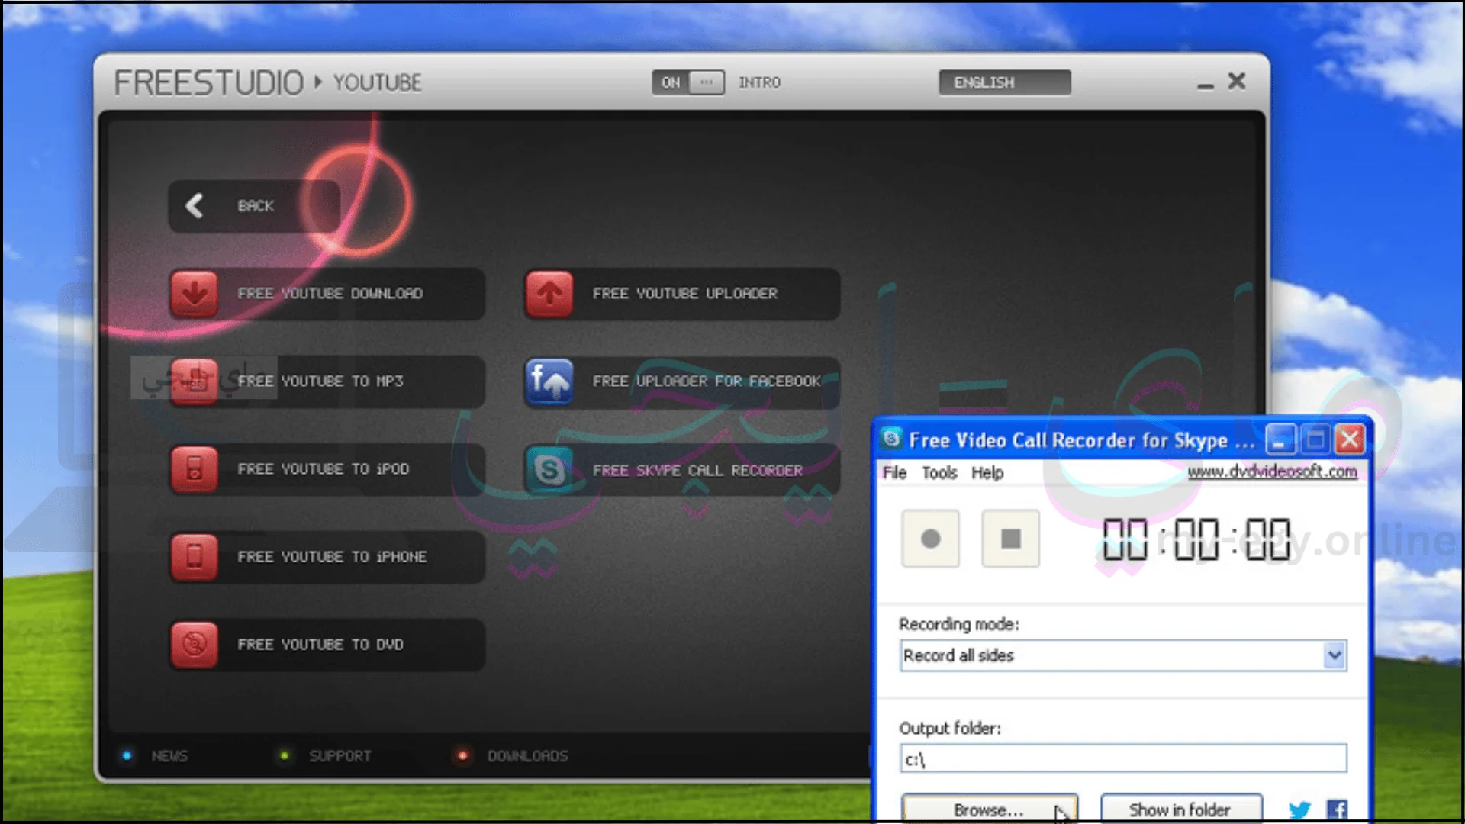1465x824 pixels.
Task: Open the Tools menu in the recorder
Action: [939, 473]
